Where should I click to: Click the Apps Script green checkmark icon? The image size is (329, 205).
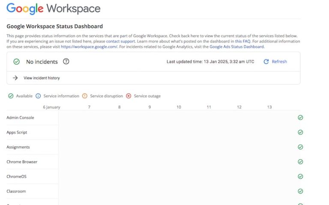300,133
